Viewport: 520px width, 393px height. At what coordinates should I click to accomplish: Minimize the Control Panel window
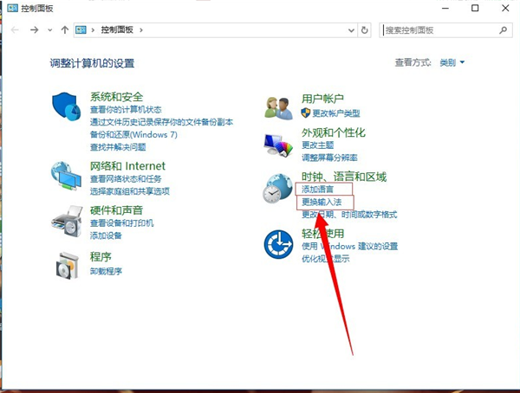point(445,8)
